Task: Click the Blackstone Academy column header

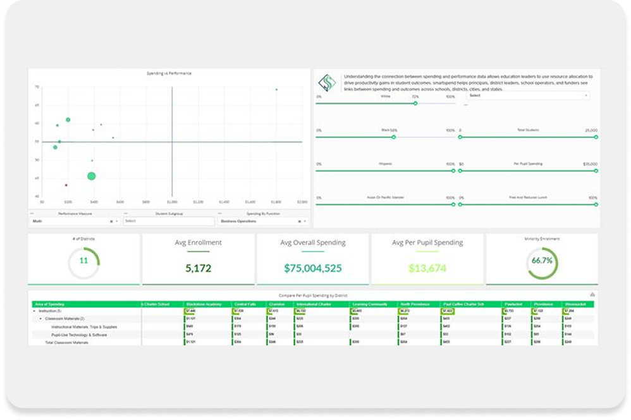Action: click(206, 304)
